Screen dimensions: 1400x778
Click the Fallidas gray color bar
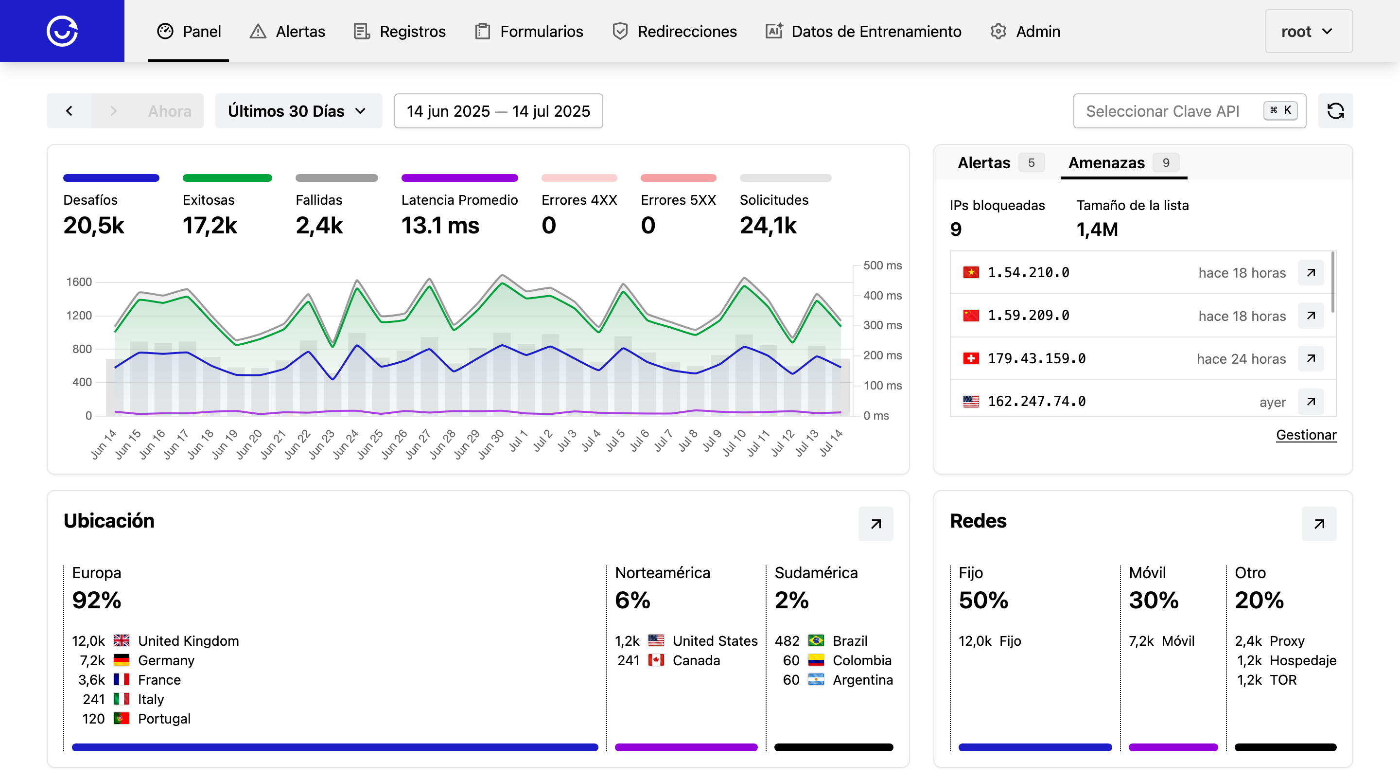[x=336, y=178]
